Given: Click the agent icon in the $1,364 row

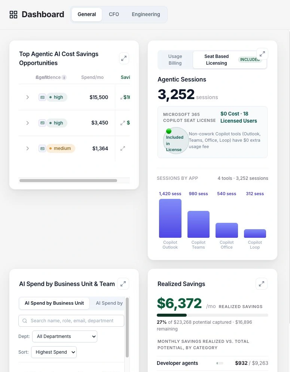Looking at the screenshot, I should pos(42,148).
